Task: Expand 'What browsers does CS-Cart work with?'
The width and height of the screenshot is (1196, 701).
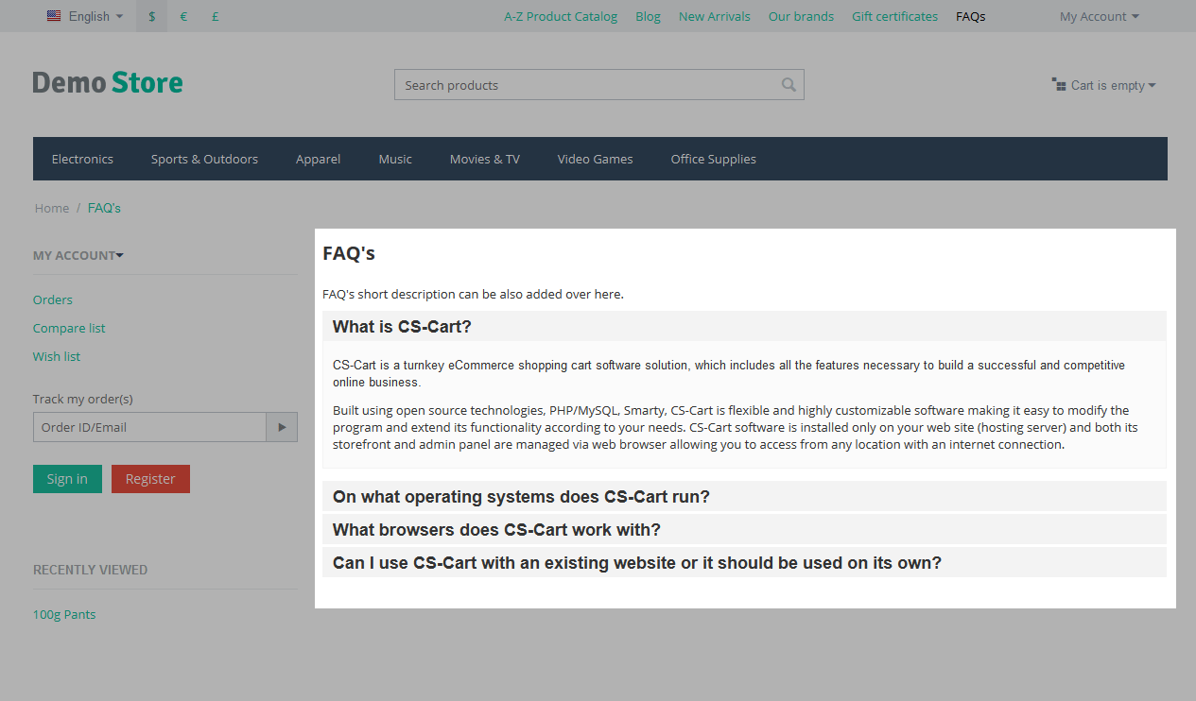Action: pyautogui.click(x=744, y=529)
